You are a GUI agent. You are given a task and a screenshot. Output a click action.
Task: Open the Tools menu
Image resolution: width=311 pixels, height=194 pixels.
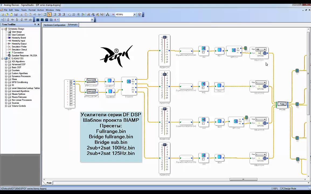24,10
